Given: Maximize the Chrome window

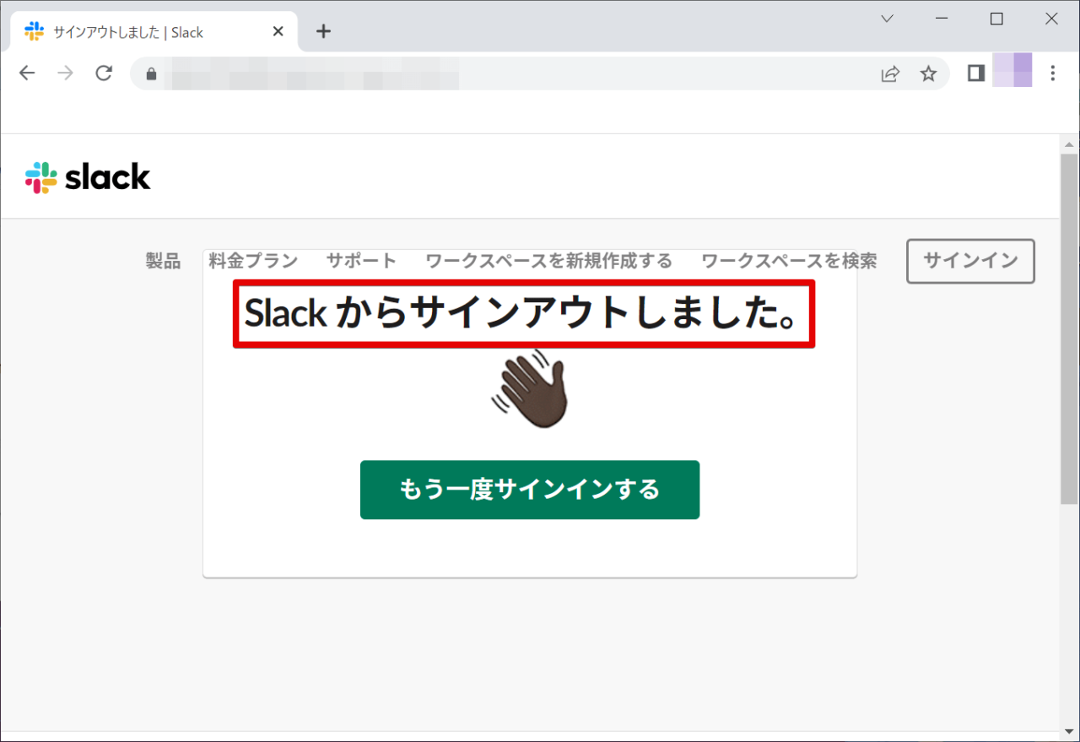Looking at the screenshot, I should pos(996,19).
